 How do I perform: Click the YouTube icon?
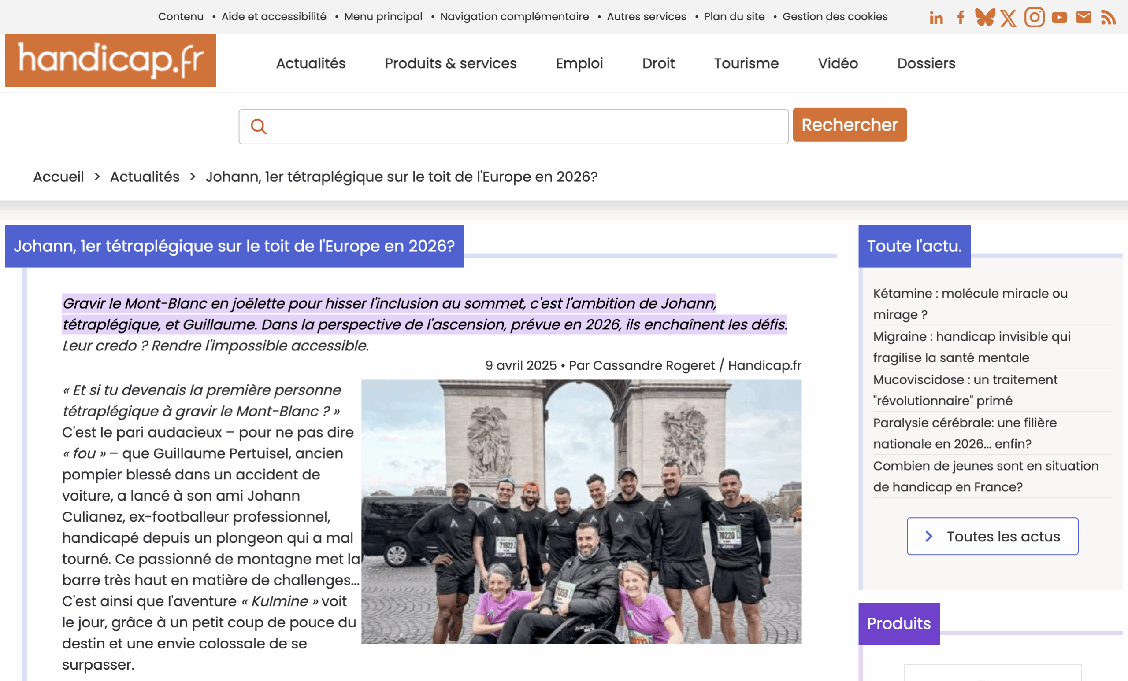tap(1059, 18)
